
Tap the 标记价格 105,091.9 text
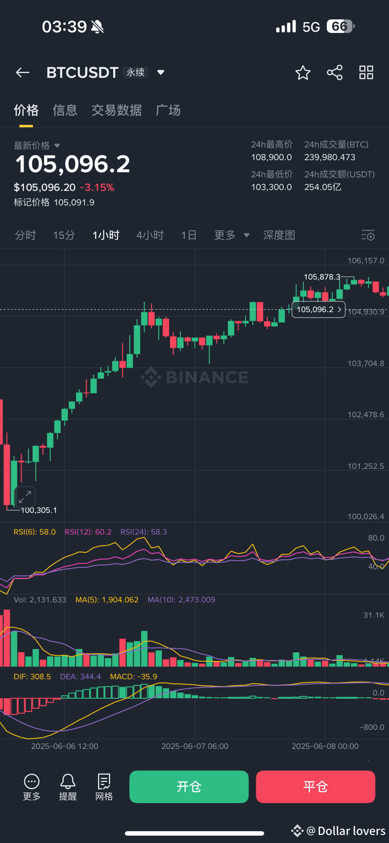(54, 202)
